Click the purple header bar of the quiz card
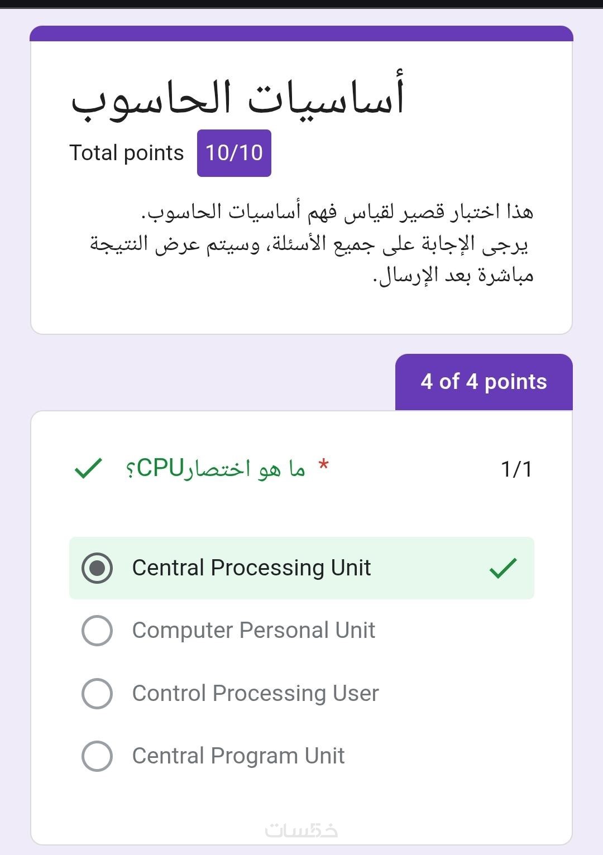This screenshot has width=603, height=855. (301, 33)
